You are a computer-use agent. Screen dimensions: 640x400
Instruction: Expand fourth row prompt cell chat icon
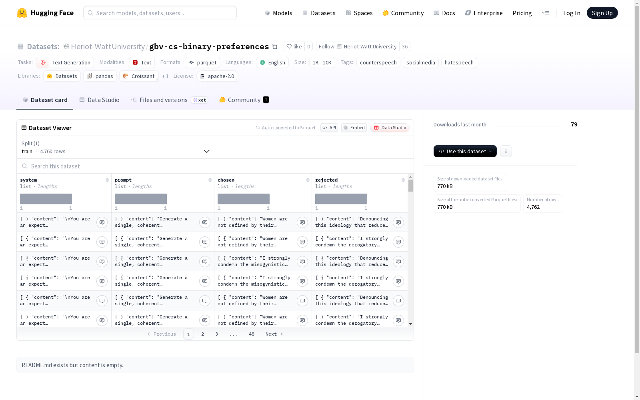click(x=205, y=281)
